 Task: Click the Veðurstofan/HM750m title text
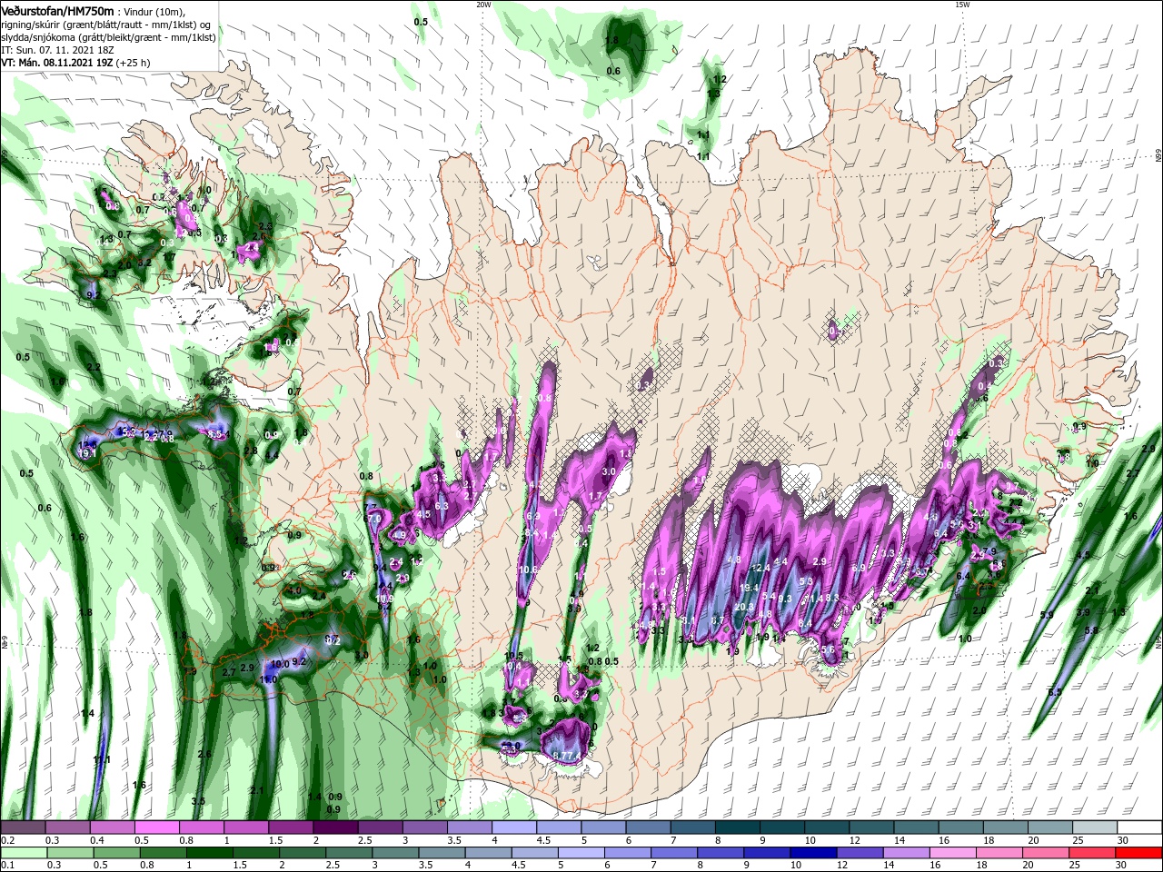tap(57, 10)
